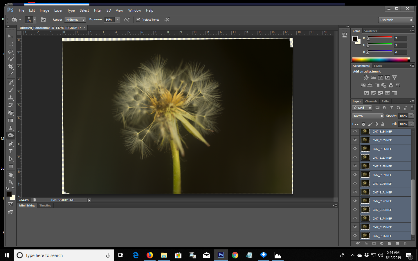
Task: Open the Range dropdown in options bar
Action: pyautogui.click(x=75, y=19)
